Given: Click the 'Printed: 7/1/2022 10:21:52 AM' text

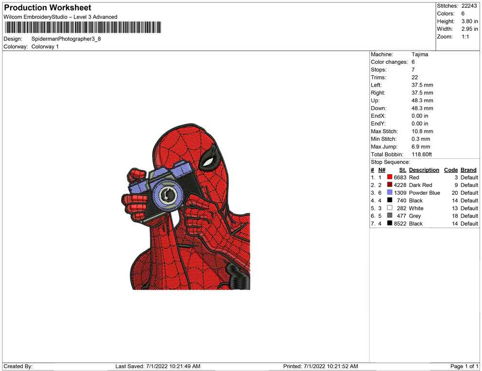Looking at the screenshot, I should (x=321, y=366).
